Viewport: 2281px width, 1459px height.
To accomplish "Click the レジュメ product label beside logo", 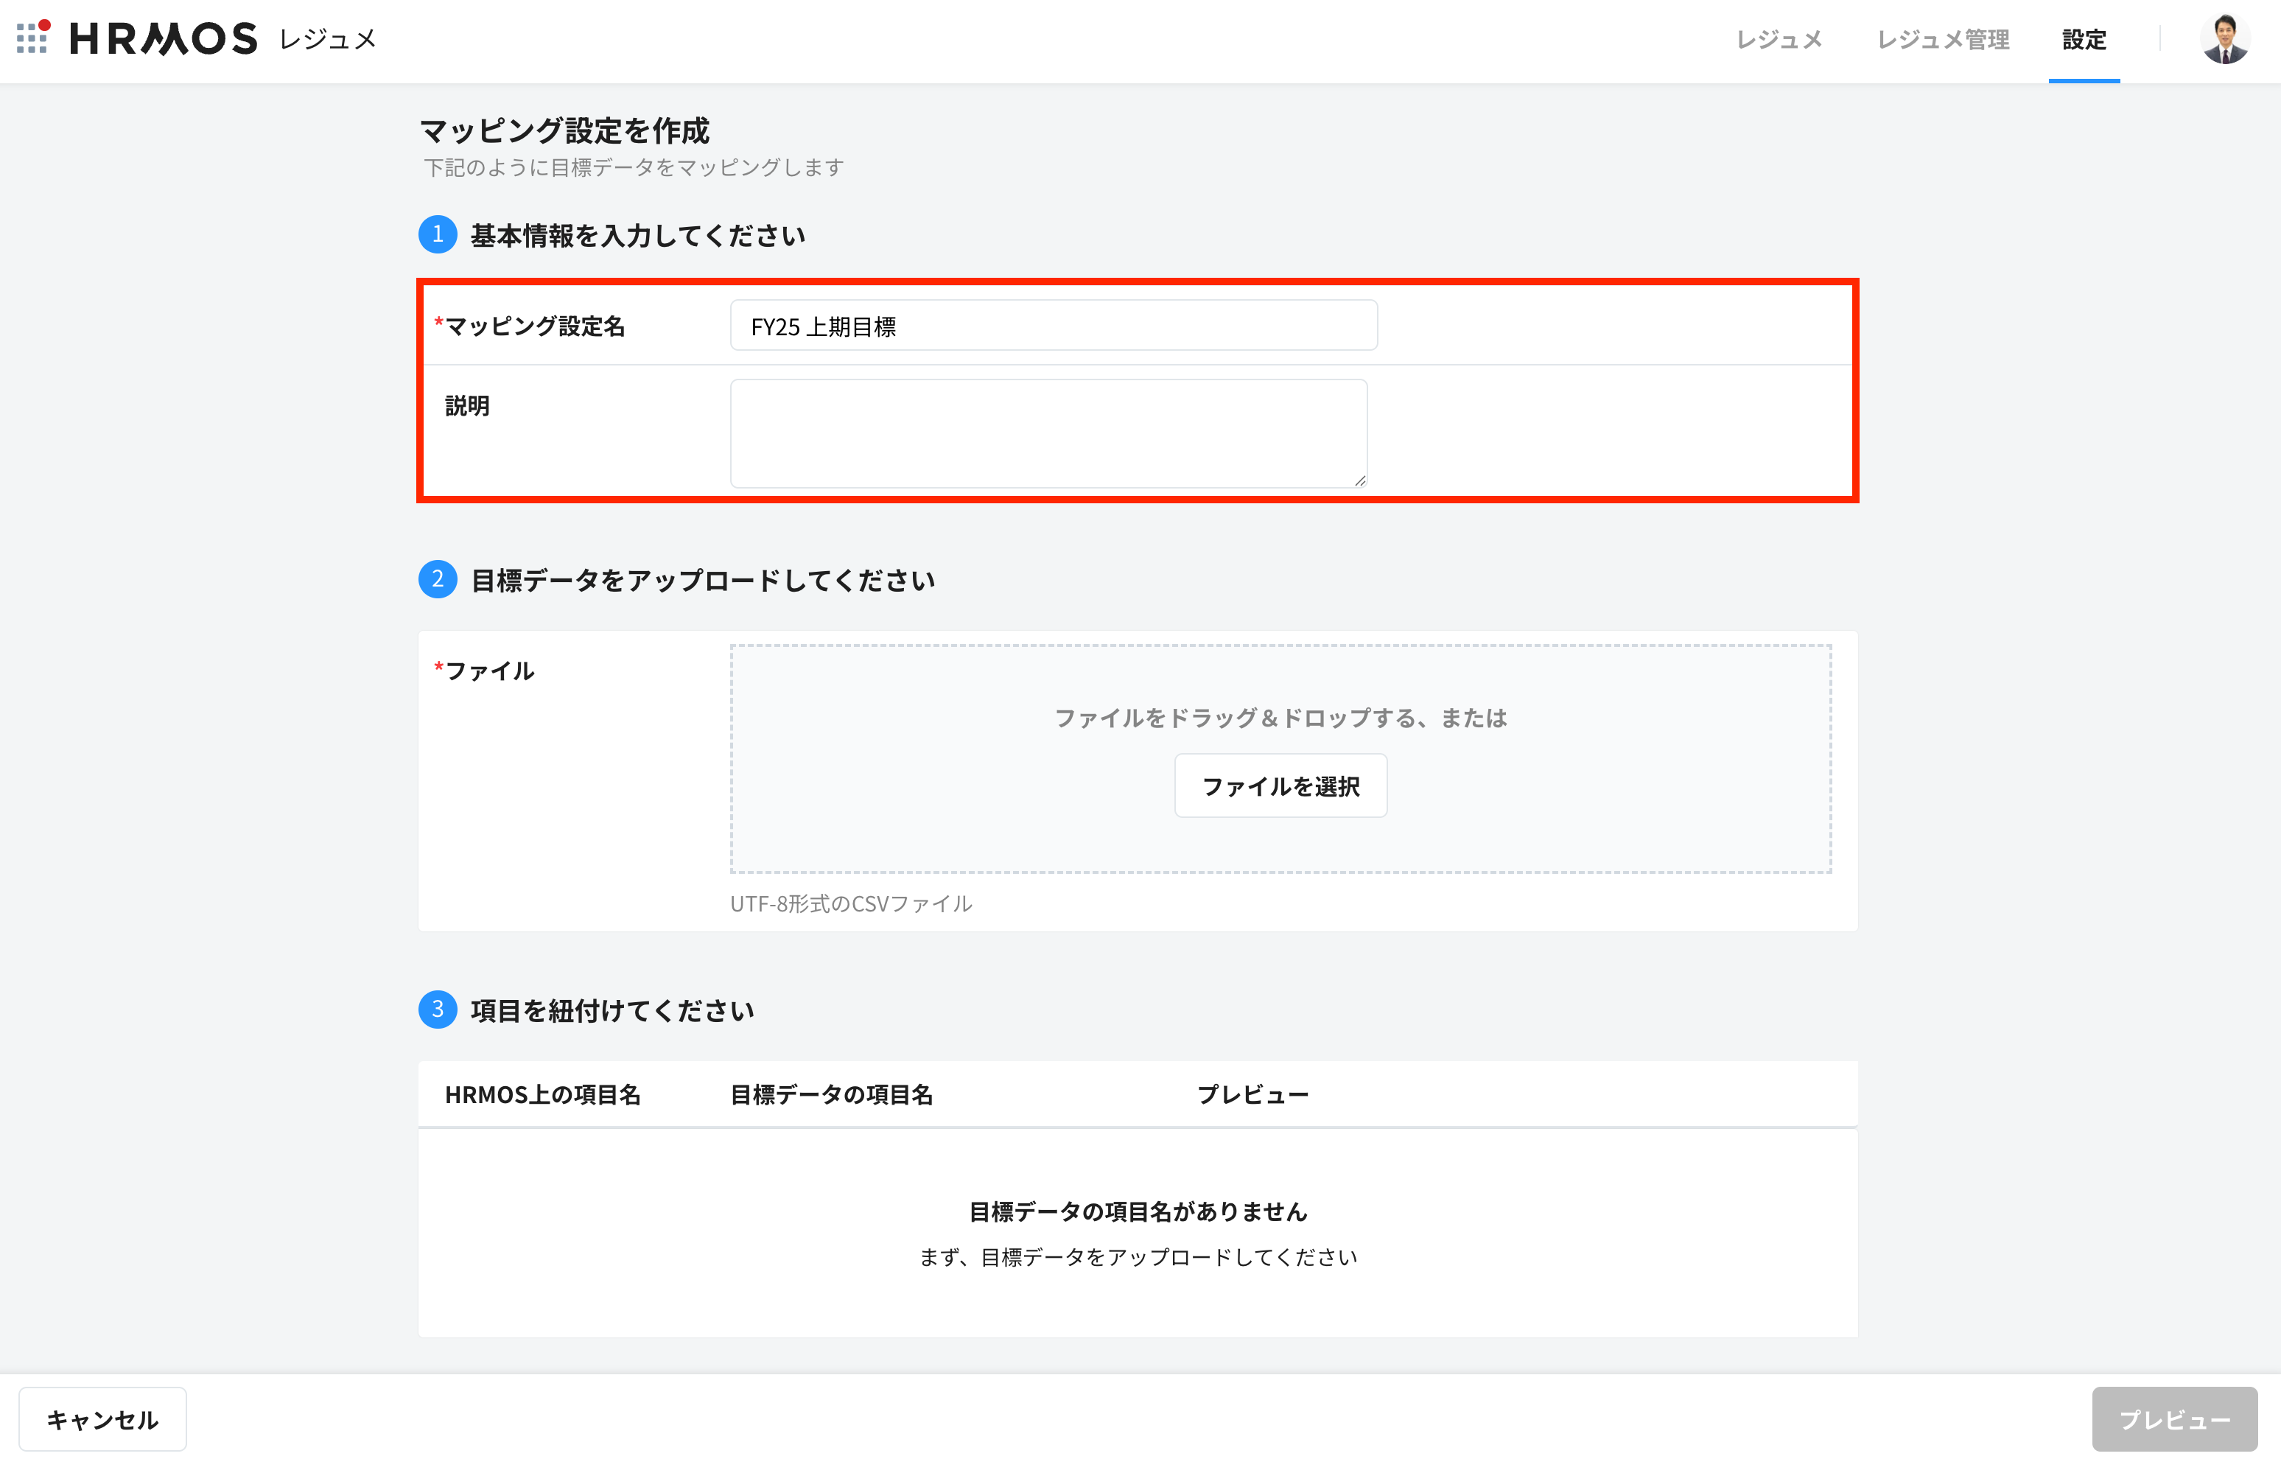I will coord(328,40).
